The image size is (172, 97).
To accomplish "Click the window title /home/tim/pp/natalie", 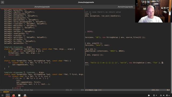I will coord(86,2).
